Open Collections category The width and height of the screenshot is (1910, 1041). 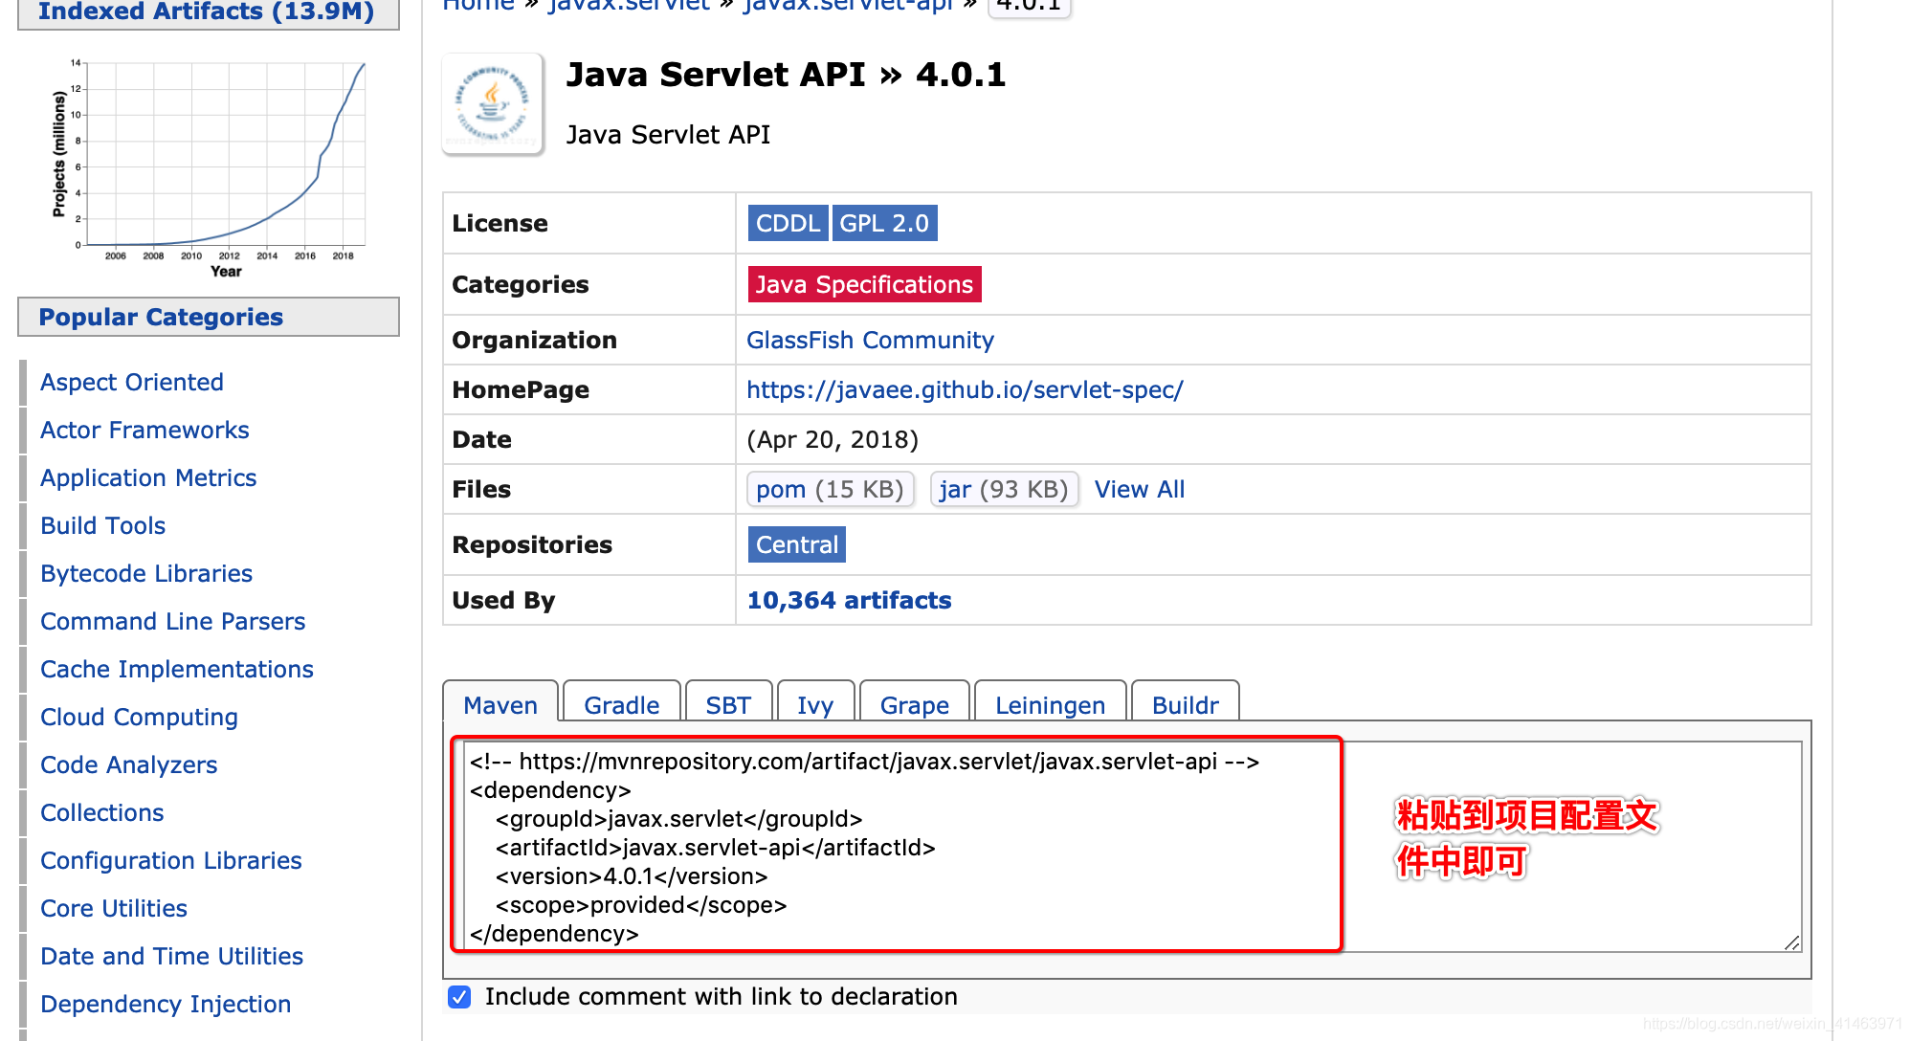pyautogui.click(x=102, y=812)
